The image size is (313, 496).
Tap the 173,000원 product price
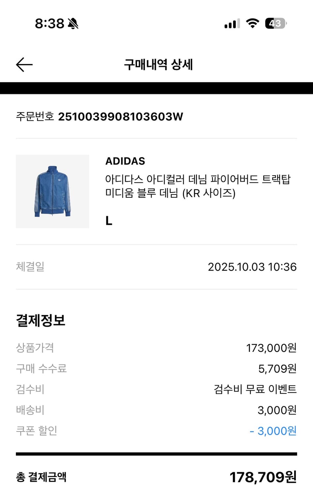pos(271,348)
